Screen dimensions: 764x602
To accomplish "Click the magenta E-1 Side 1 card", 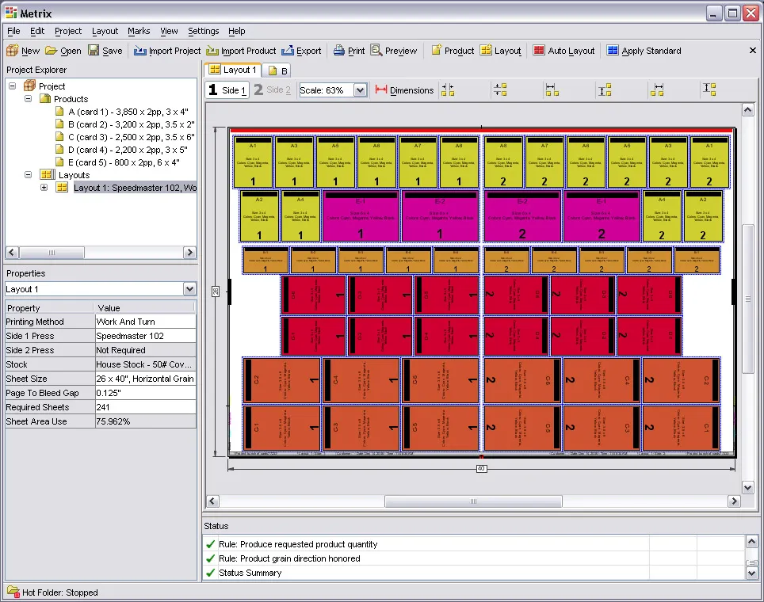I will (x=361, y=215).
